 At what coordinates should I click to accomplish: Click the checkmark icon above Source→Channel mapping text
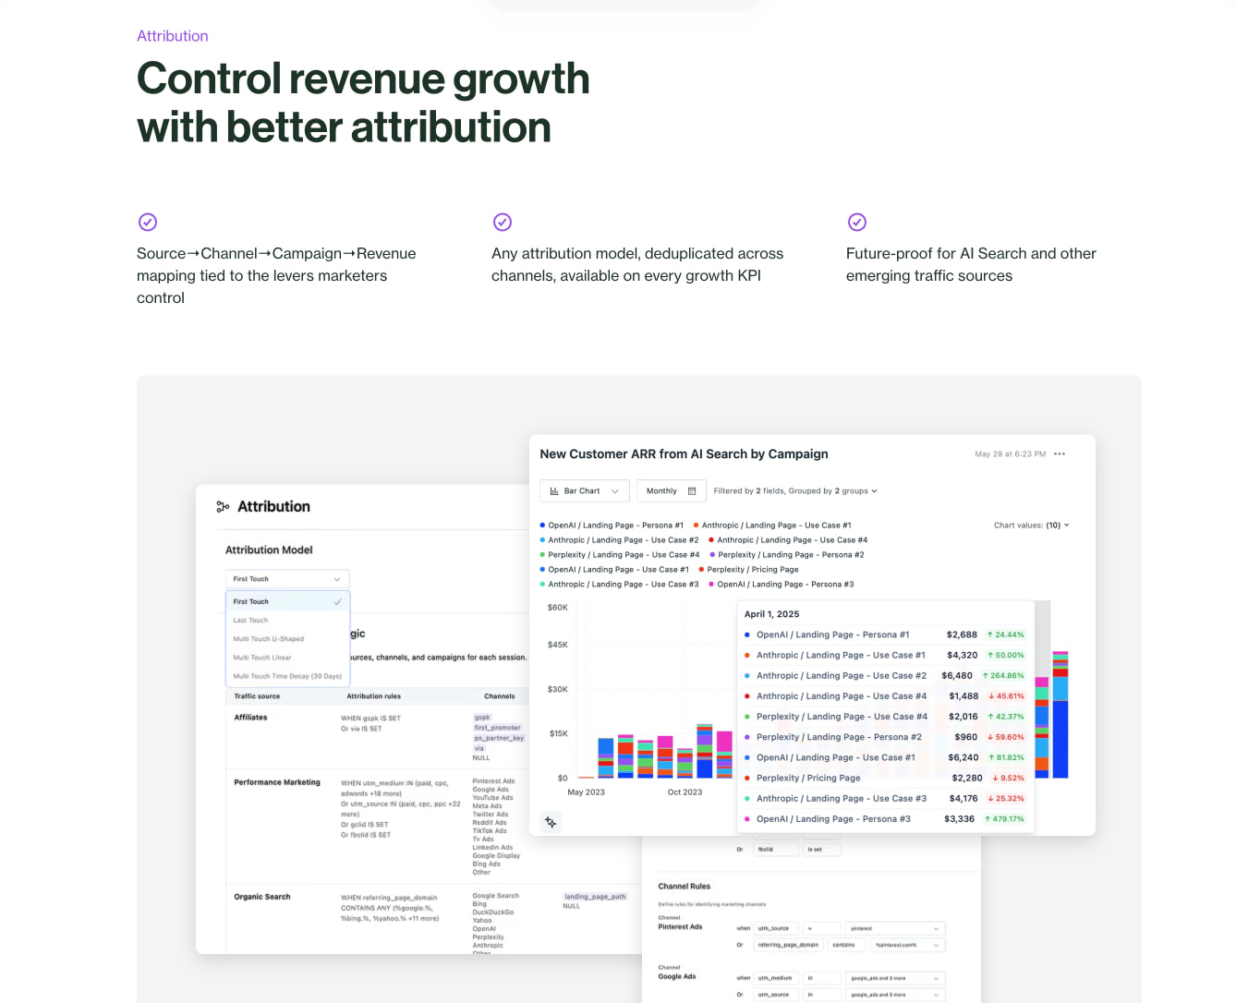pos(148,222)
